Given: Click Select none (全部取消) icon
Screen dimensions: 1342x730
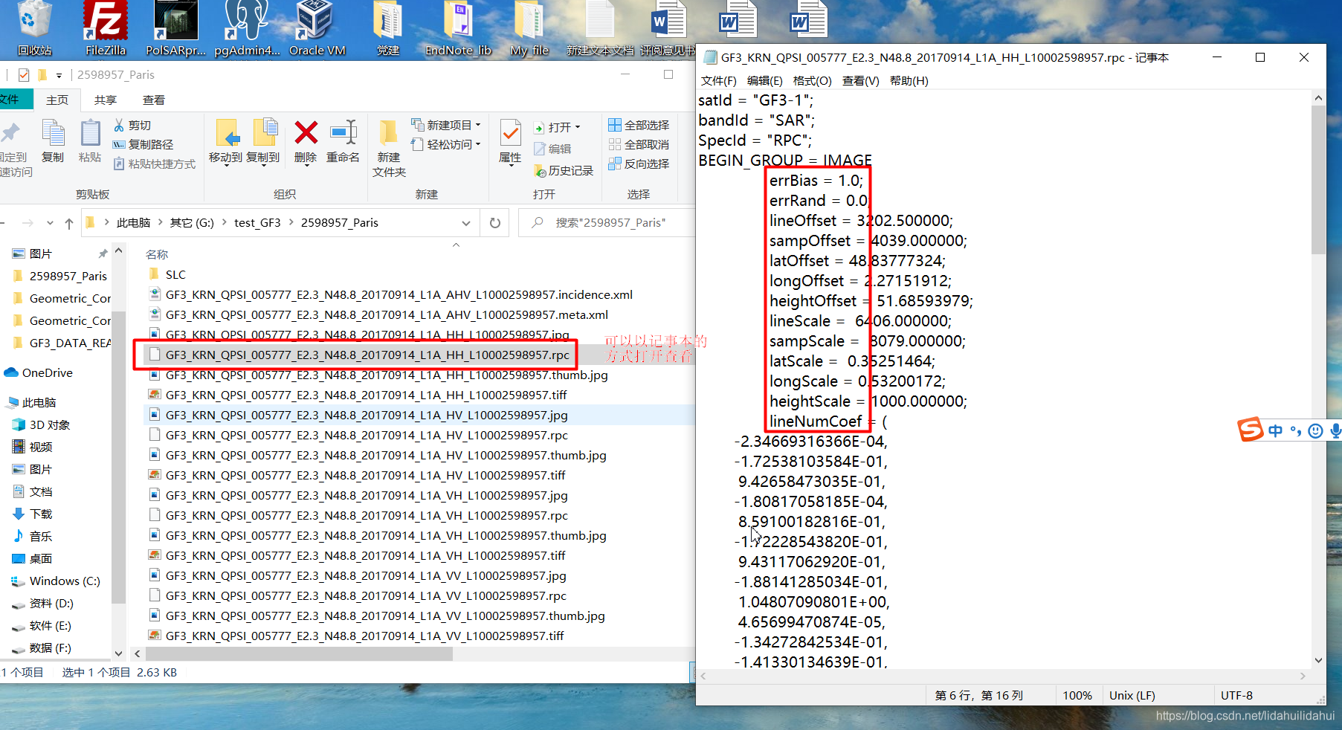Looking at the screenshot, I should (x=615, y=144).
